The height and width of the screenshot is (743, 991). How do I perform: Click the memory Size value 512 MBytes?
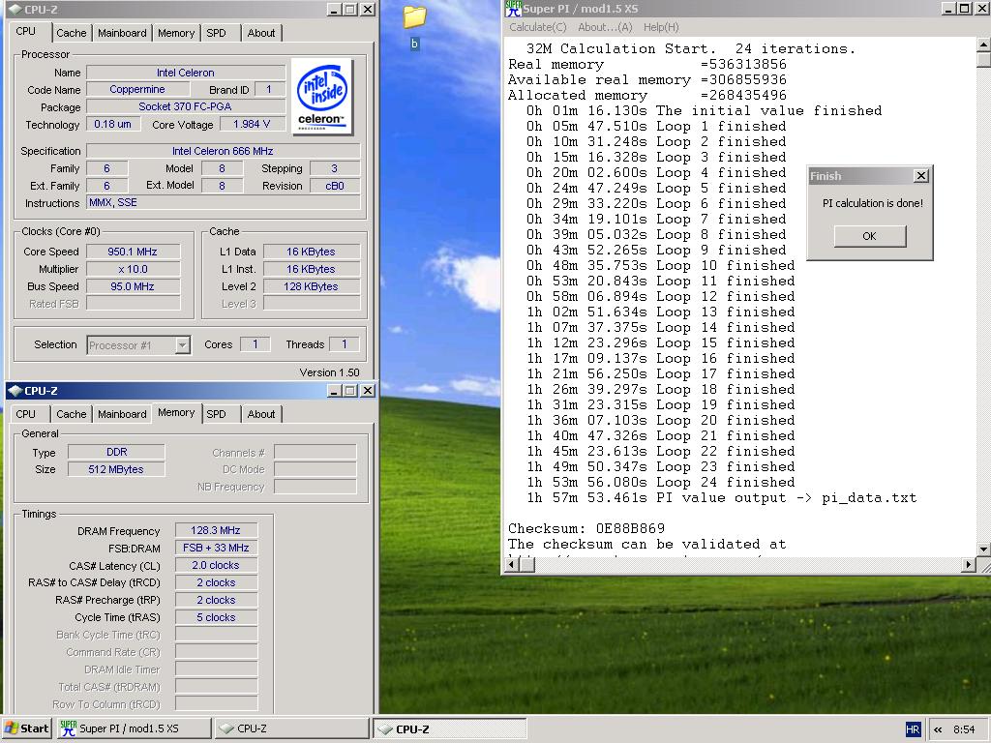116,469
